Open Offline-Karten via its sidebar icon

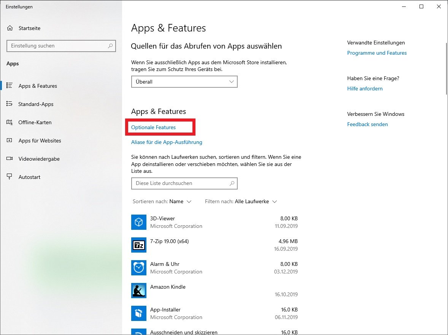10,122
